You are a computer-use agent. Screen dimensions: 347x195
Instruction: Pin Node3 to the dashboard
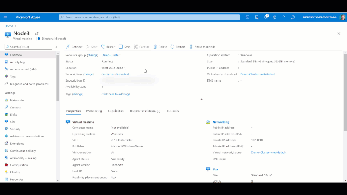[37, 33]
